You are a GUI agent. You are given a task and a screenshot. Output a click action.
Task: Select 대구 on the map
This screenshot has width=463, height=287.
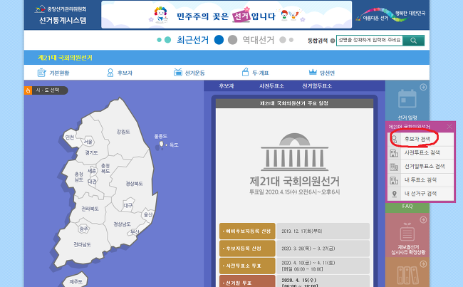pyautogui.click(x=128, y=206)
